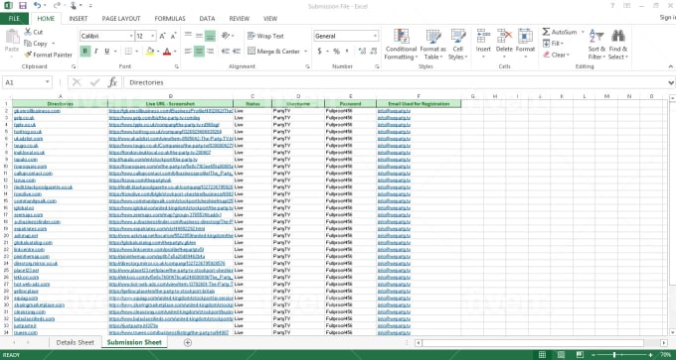Click the Format Painter brush
Image resolution: width=676 pixels, height=360 pixels.
tap(28, 55)
